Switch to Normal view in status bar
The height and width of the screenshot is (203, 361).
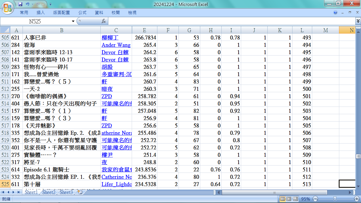click(283, 199)
